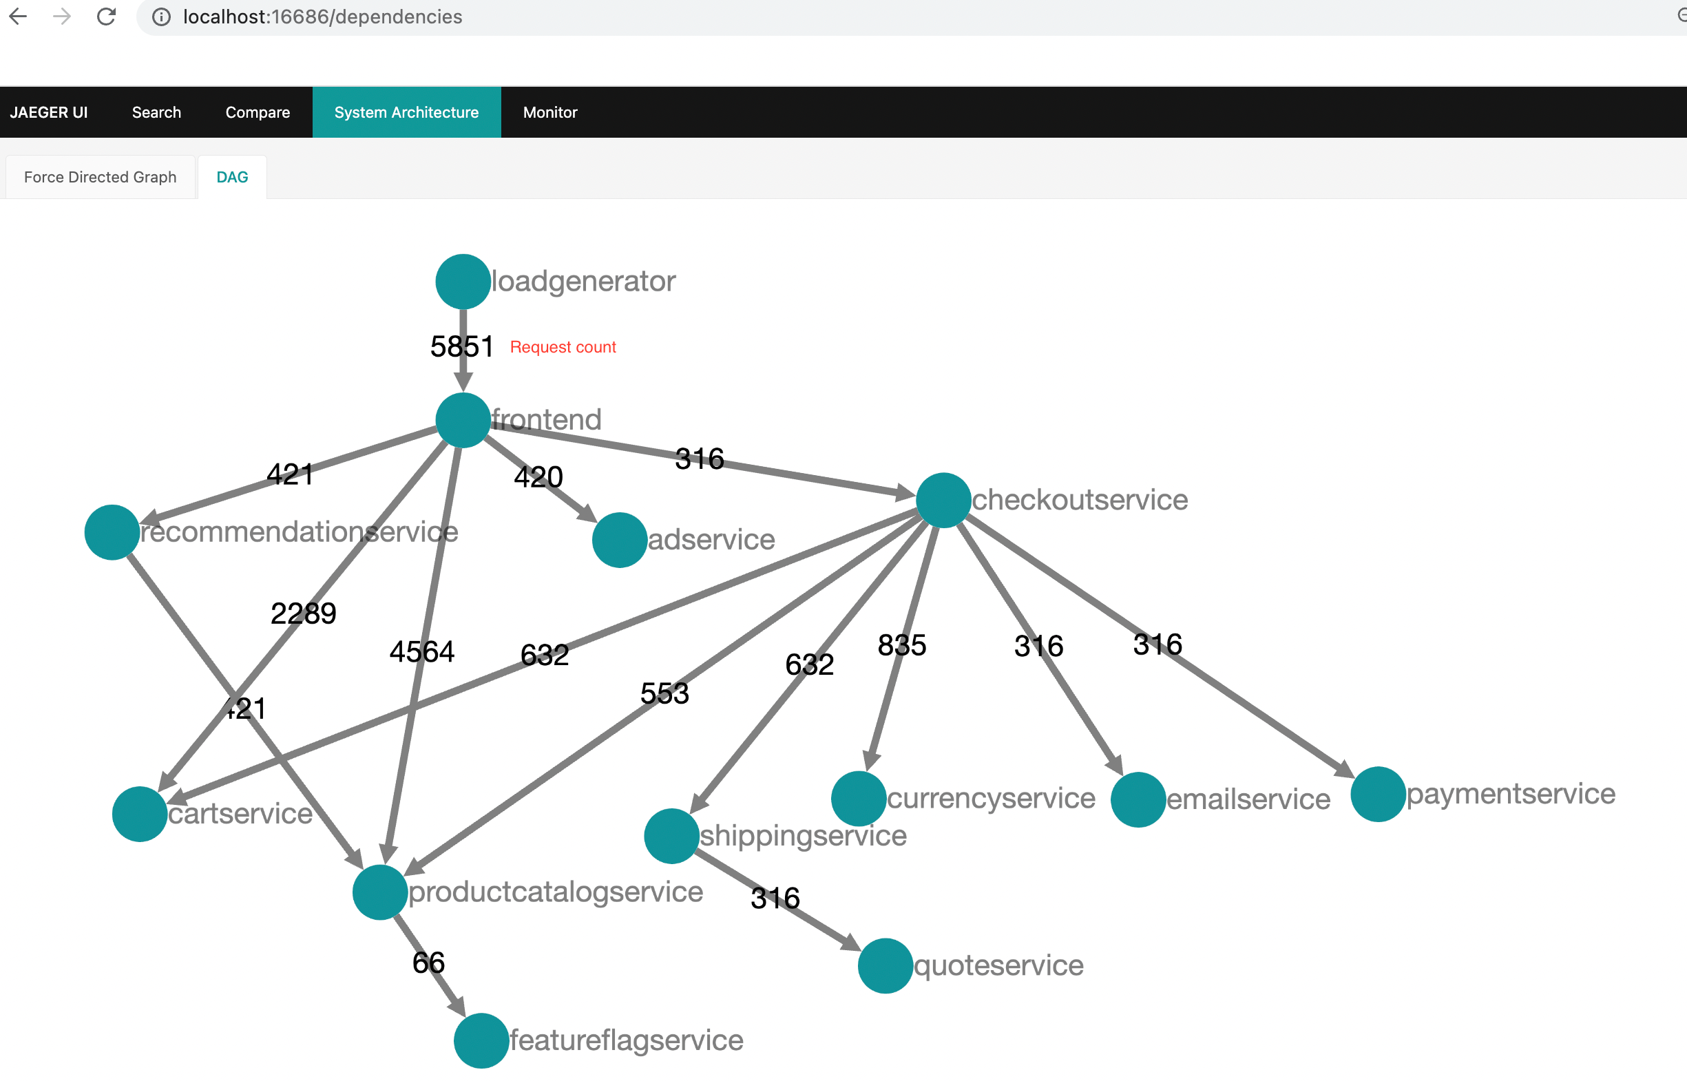The image size is (1687, 1081).
Task: Switch to Force Directed Graph tab
Action: point(101,176)
